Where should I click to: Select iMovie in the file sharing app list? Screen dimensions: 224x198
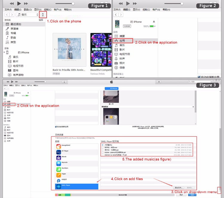(64, 157)
